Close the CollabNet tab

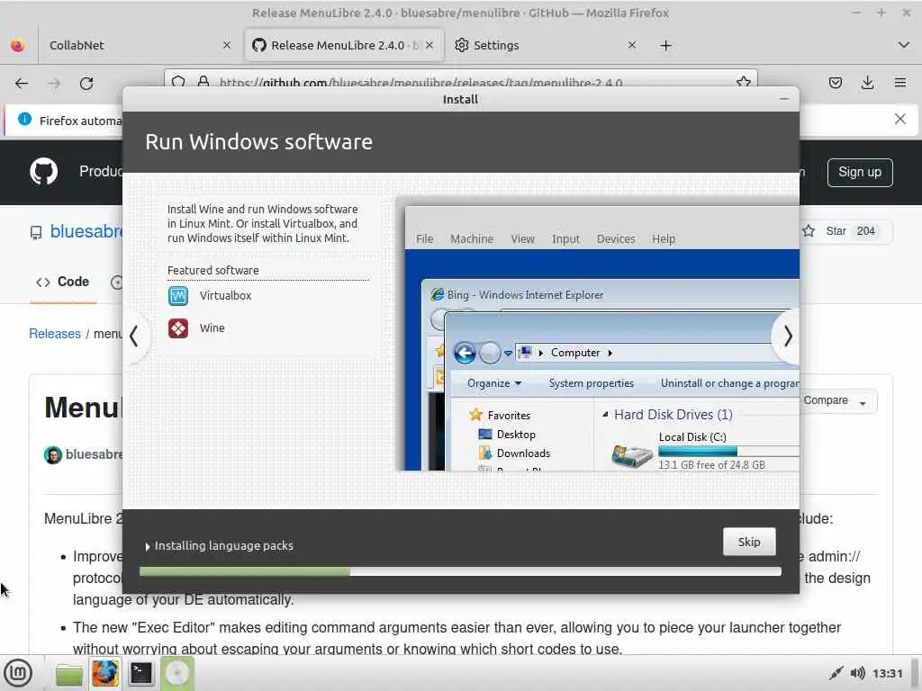point(226,45)
